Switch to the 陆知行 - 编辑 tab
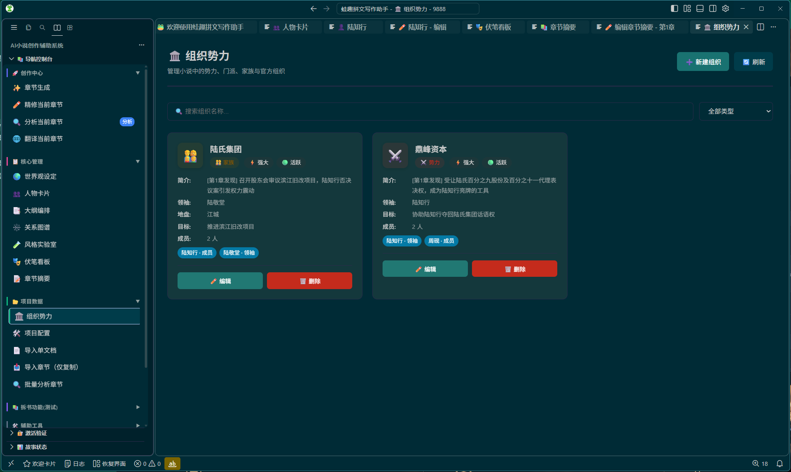791x472 pixels. coord(422,27)
